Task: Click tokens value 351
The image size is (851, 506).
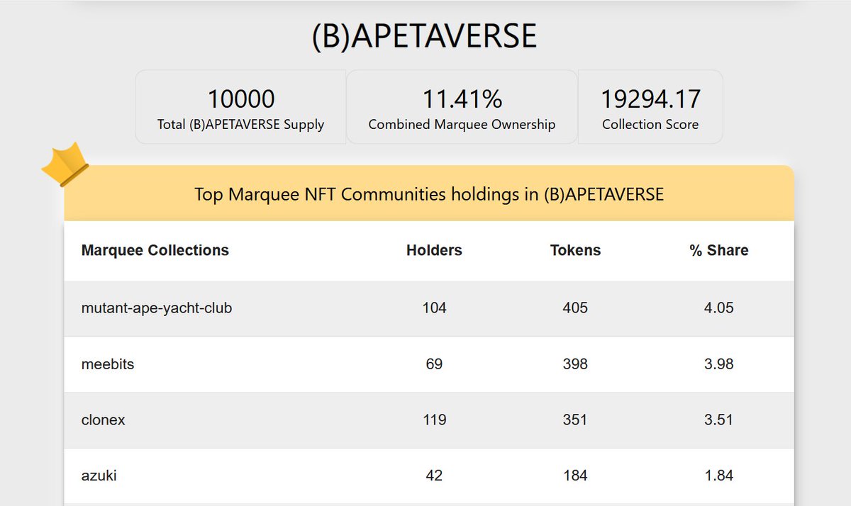Action: click(575, 420)
